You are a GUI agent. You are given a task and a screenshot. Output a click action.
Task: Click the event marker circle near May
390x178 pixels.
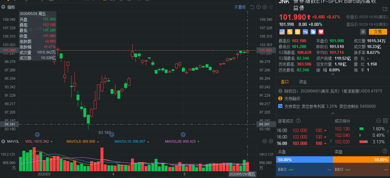pyautogui.click(x=183, y=135)
